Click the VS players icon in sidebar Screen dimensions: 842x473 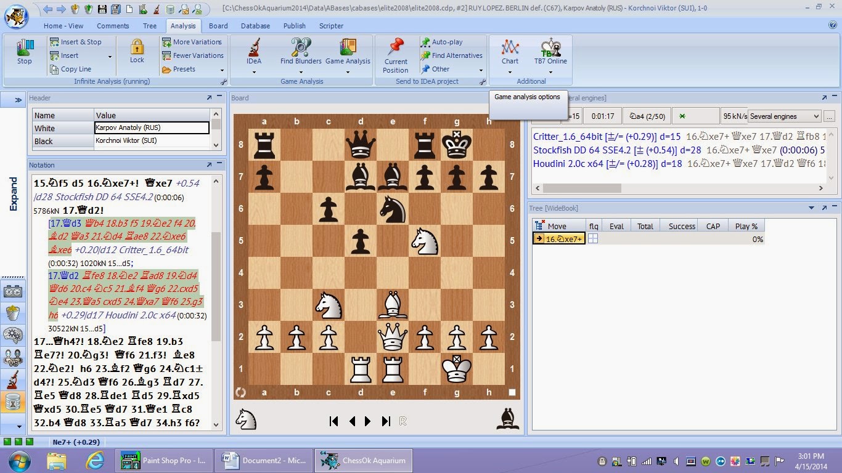13,357
